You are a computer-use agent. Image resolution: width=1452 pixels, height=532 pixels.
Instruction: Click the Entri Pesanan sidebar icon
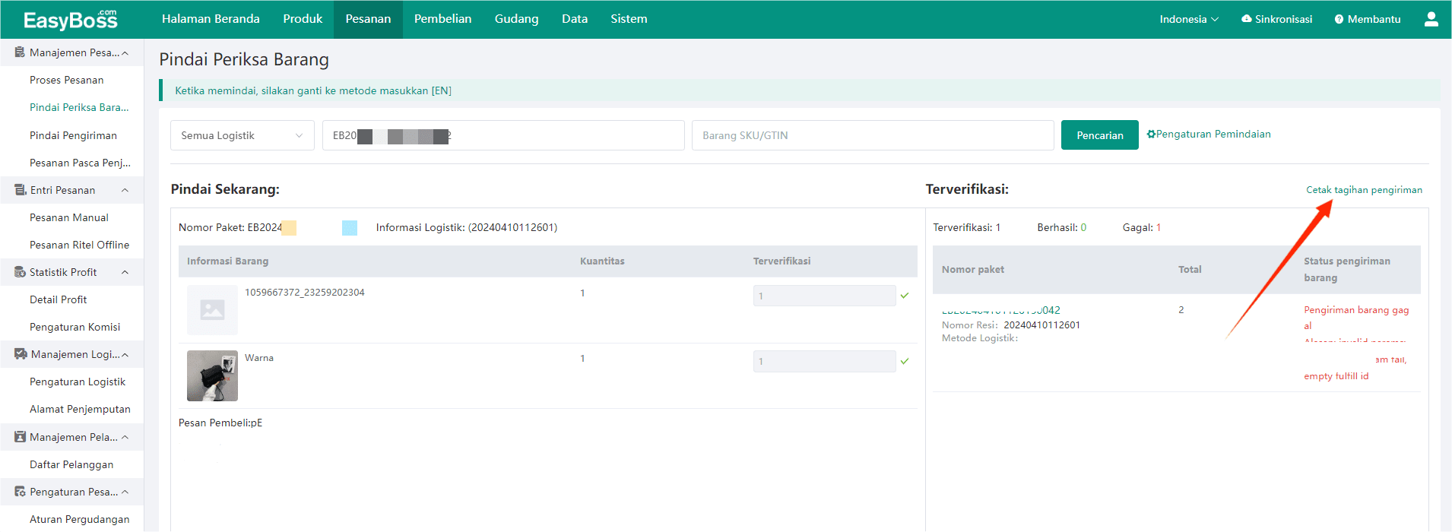(20, 190)
